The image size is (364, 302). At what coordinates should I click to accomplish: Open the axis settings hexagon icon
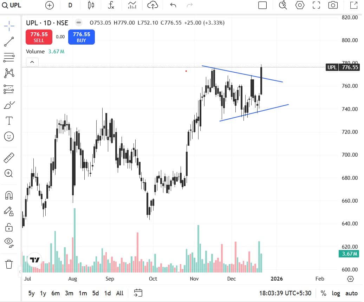point(350,279)
